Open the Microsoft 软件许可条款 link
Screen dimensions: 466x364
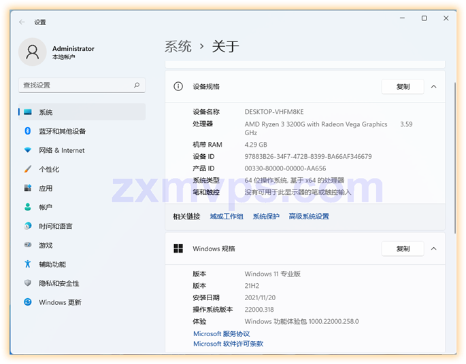pos(229,344)
